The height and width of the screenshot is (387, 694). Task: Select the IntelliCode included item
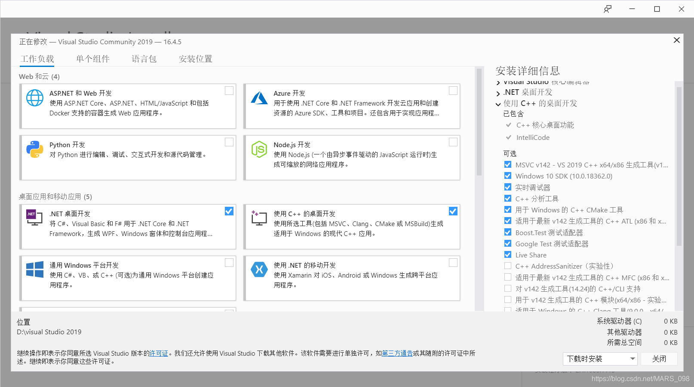(533, 138)
